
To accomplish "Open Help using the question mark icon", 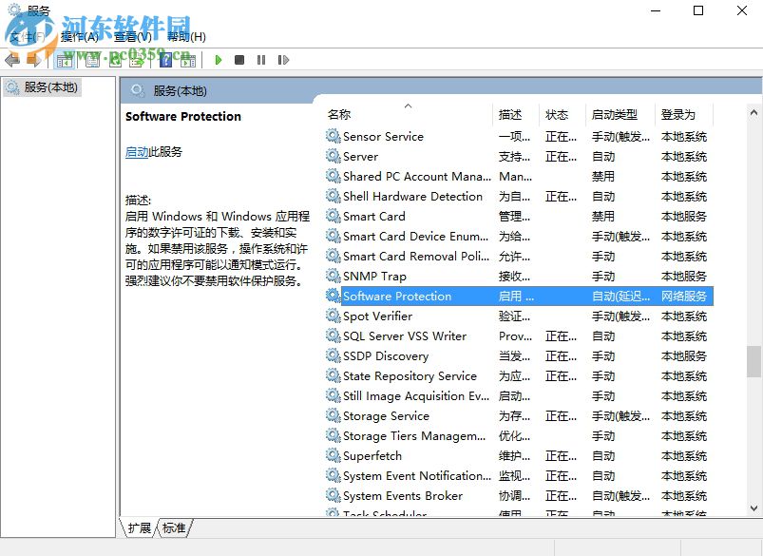I will point(166,60).
